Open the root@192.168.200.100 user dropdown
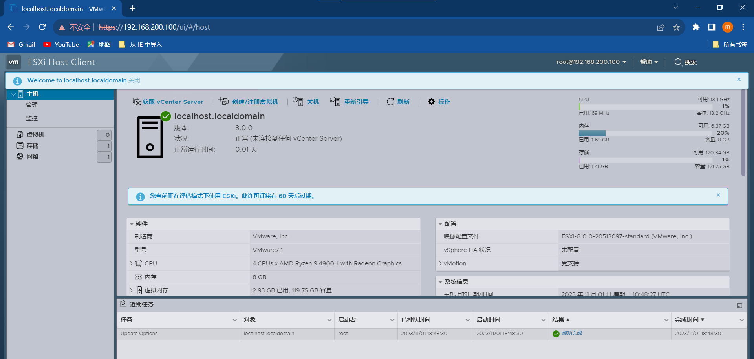Screen dimensions: 754x359 coord(591,62)
